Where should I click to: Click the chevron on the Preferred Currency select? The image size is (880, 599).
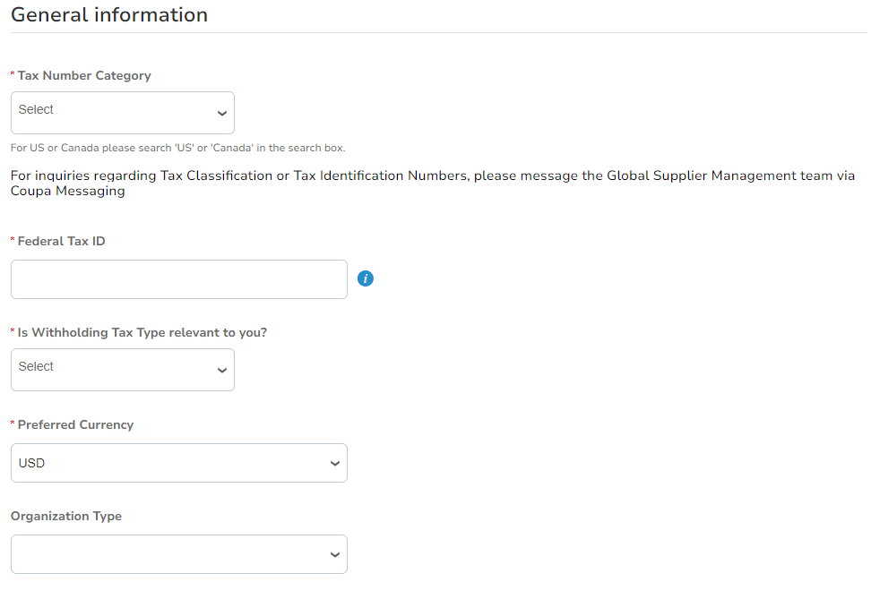[335, 463]
